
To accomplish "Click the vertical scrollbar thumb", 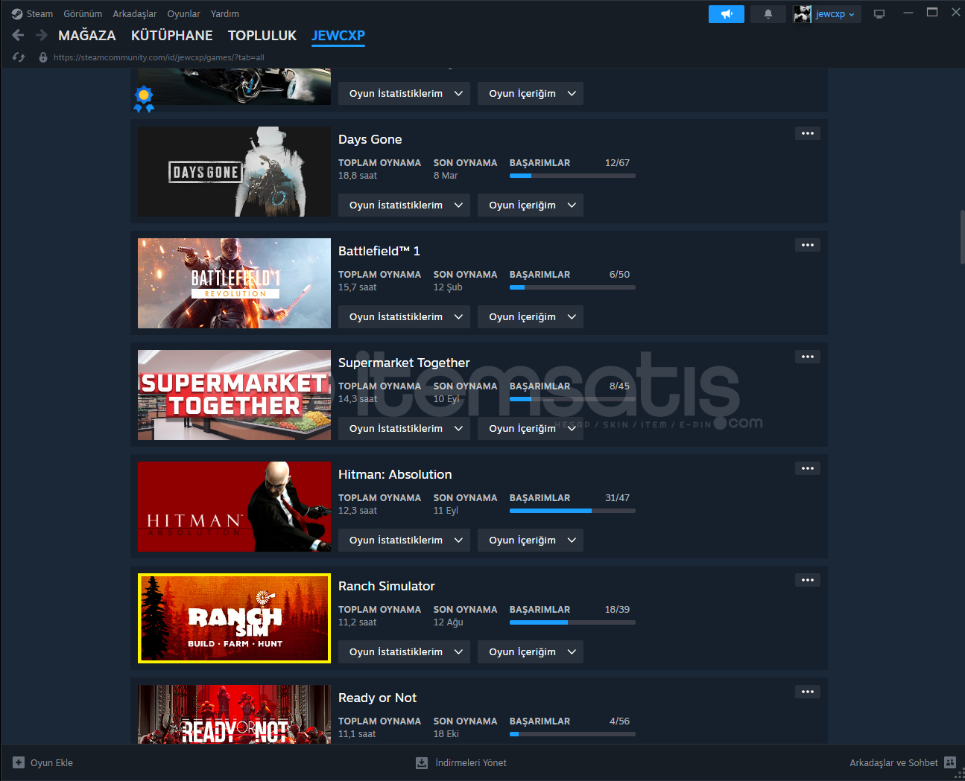I will pyautogui.click(x=962, y=238).
